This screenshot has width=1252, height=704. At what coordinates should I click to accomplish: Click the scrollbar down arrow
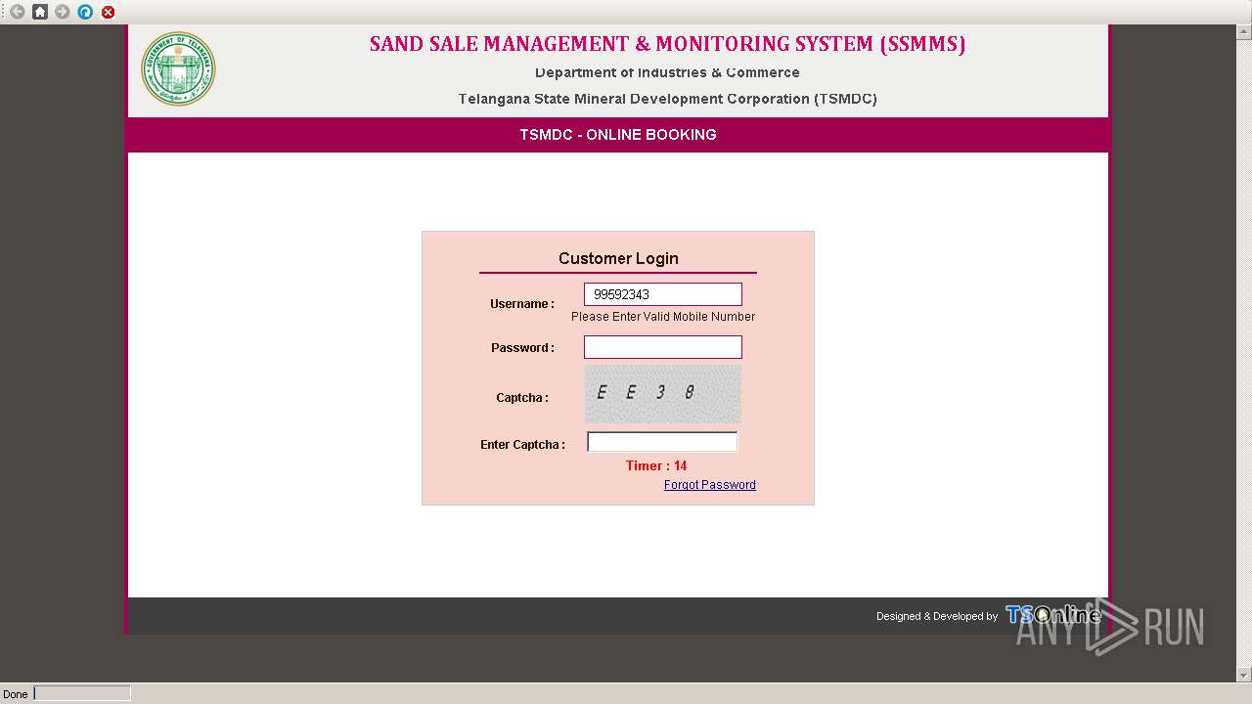click(1244, 675)
